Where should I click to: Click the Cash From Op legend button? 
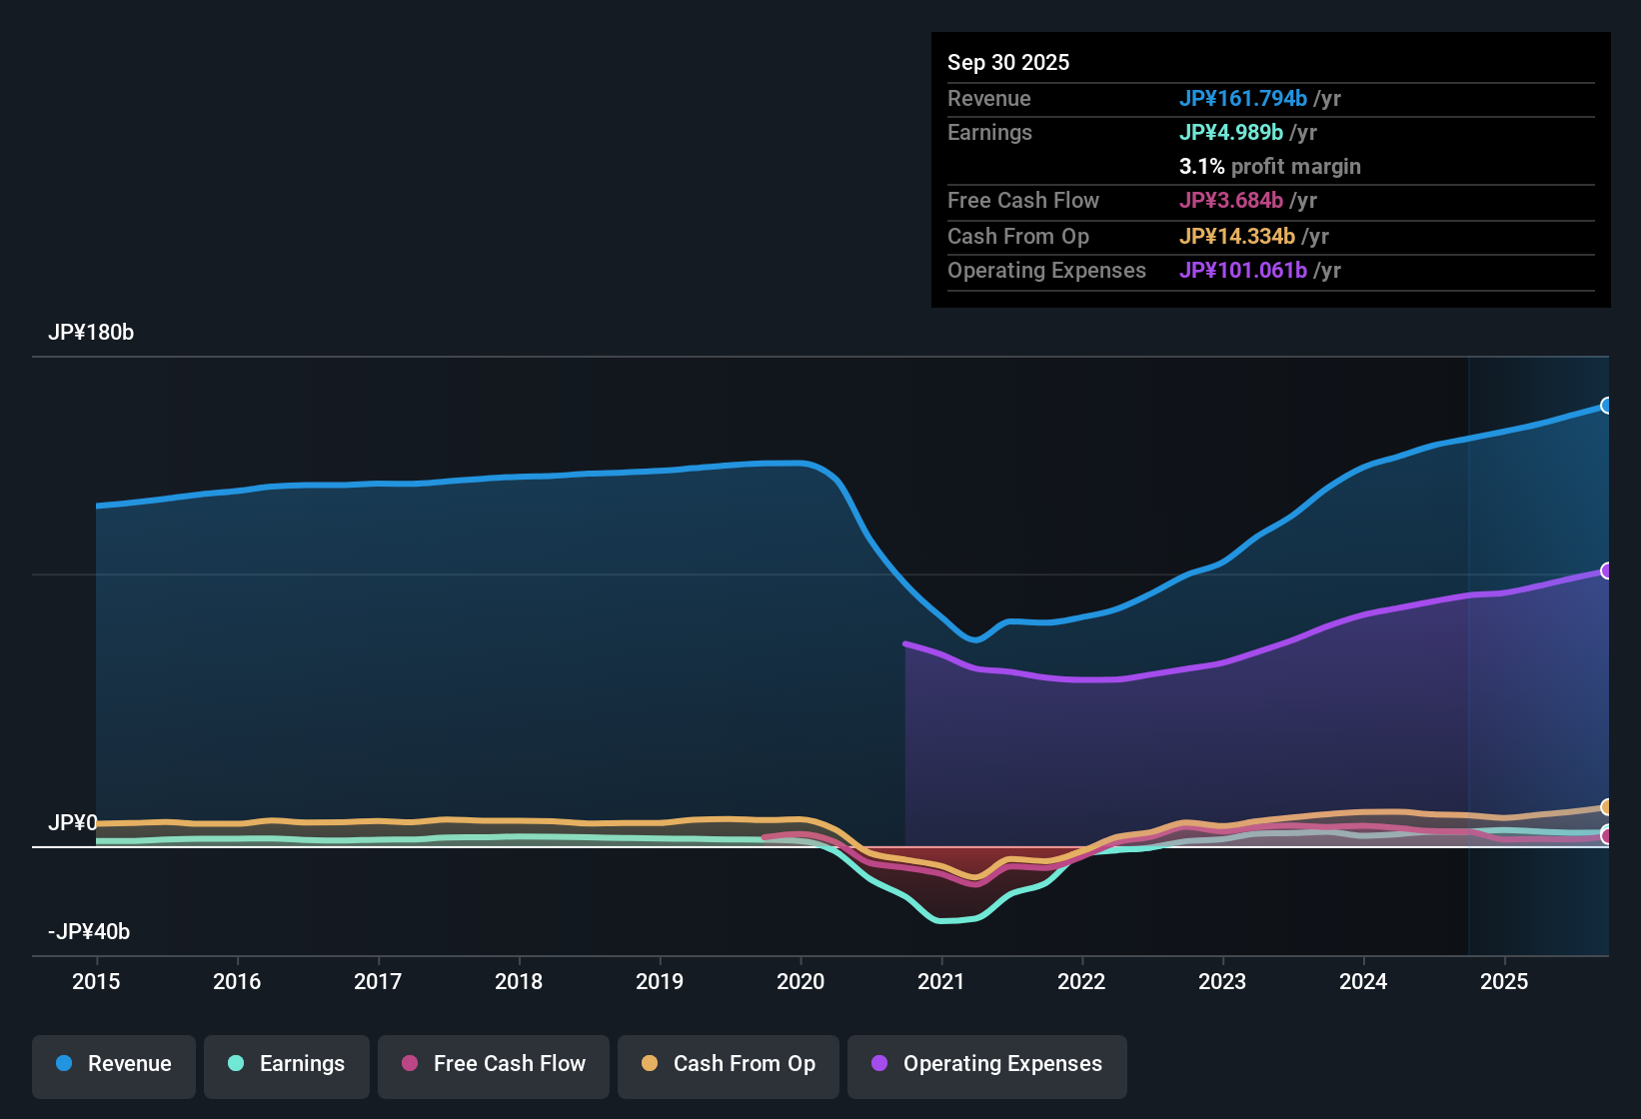[728, 1064]
